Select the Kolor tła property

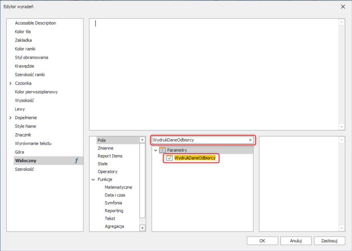[23, 32]
